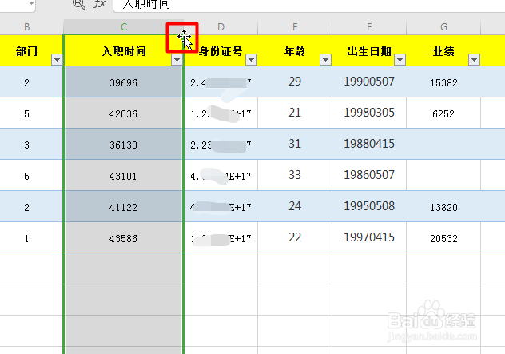Select ID number cell in the 43101 row
Screen dimensions: 505x354
[221, 176]
